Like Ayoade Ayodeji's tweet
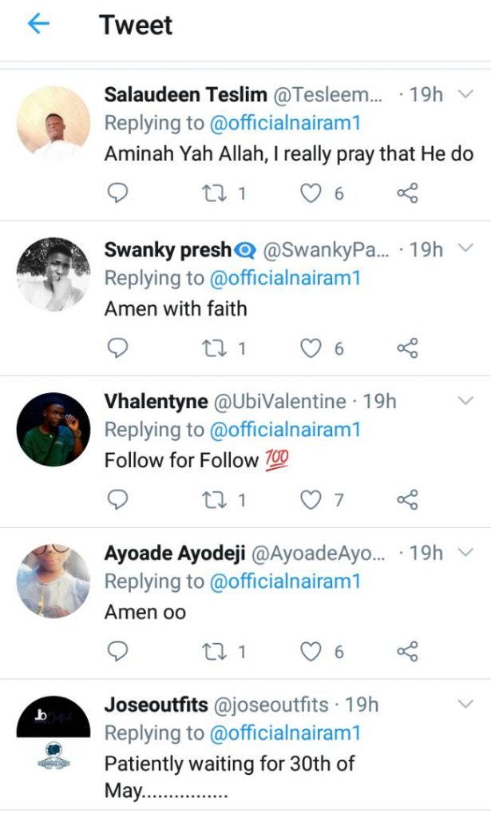 point(310,652)
